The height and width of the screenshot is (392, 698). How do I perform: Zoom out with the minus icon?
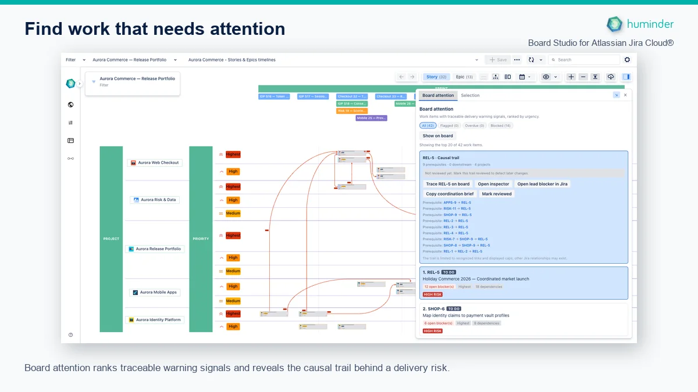[583, 77]
